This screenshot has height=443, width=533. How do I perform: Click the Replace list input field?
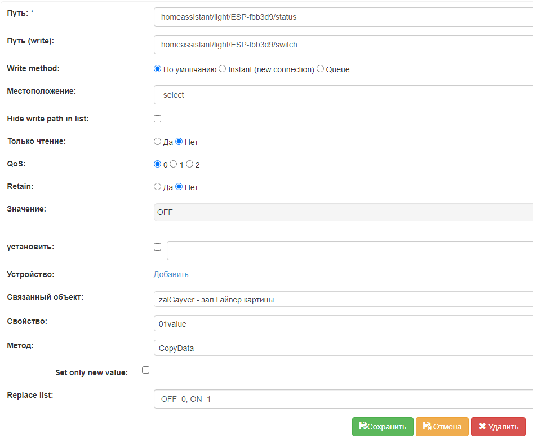pyautogui.click(x=338, y=398)
